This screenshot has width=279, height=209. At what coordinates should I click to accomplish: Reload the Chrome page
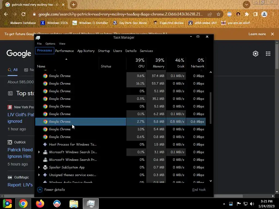tap(23, 14)
